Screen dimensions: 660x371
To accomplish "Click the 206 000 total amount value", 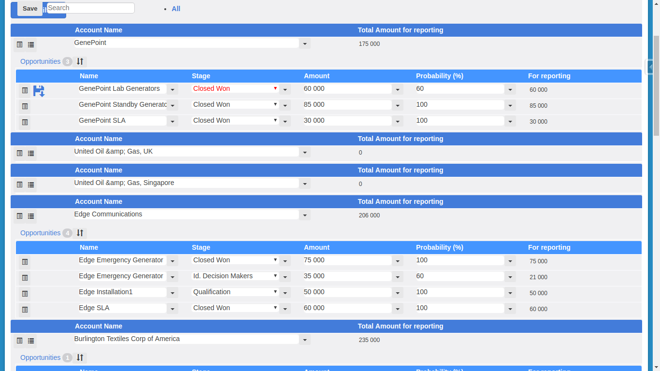I will pyautogui.click(x=369, y=215).
